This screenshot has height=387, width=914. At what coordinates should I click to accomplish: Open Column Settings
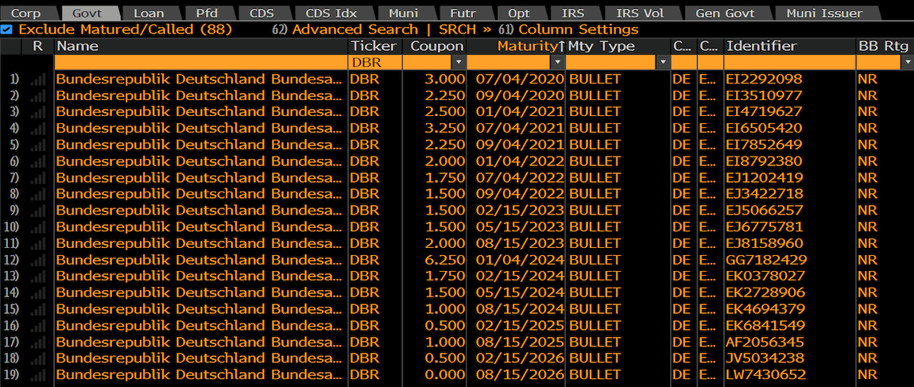[x=568, y=29]
